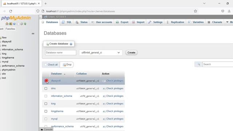Expand phpmyadmin in the navigation tree

click(0, 70)
